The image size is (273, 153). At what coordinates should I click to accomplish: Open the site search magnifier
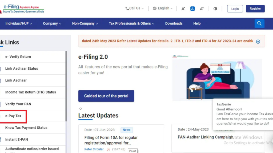tap(259, 23)
